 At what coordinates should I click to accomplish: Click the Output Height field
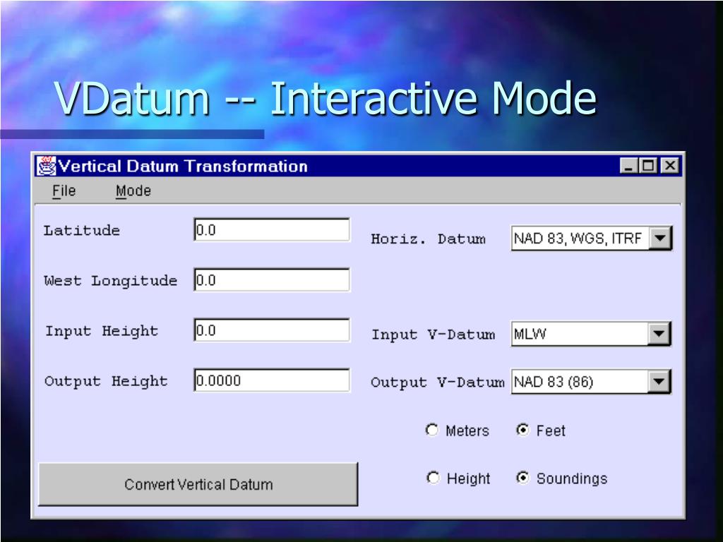(x=272, y=380)
